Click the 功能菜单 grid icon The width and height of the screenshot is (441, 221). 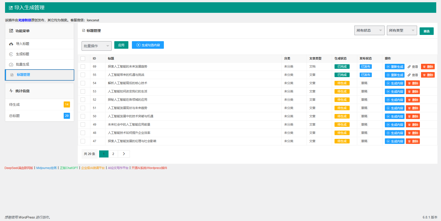pyautogui.click(x=11, y=31)
